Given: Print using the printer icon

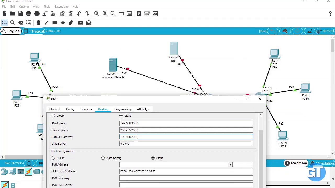Looking at the screenshot, I should pyautogui.click(x=29, y=14).
